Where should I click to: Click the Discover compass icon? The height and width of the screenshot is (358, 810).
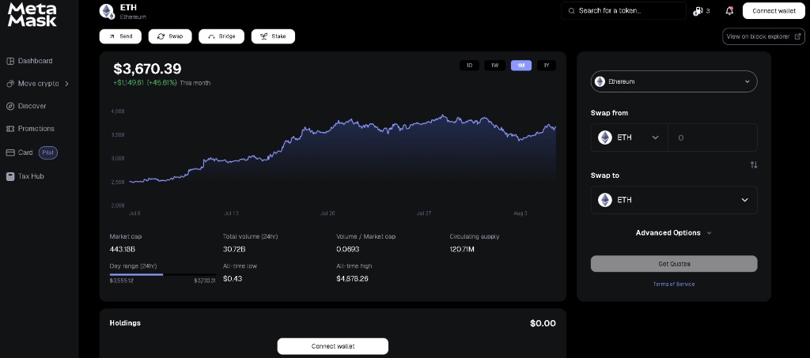point(10,106)
